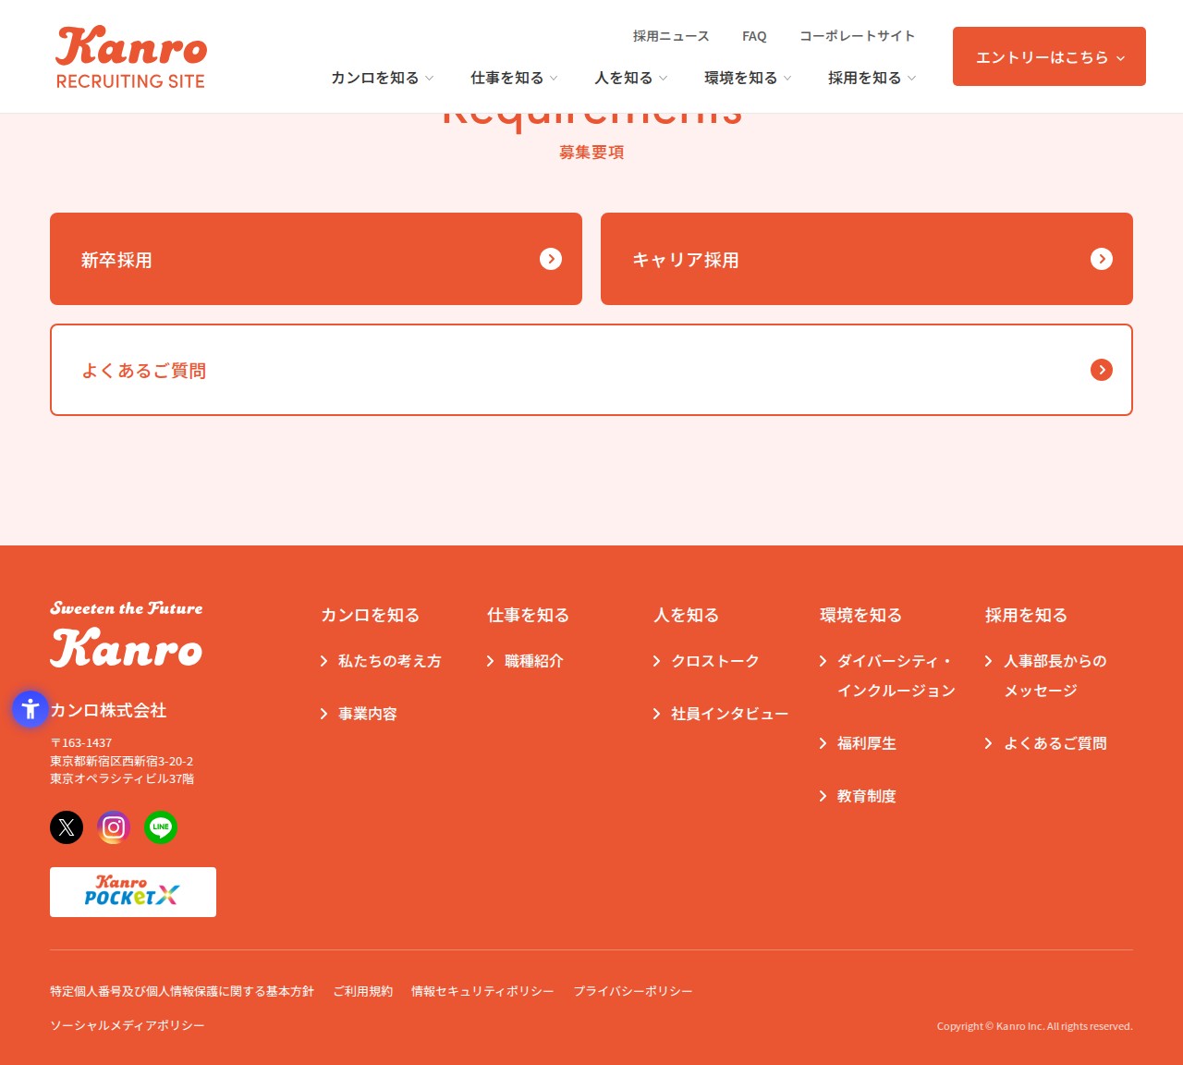Open footer link よくあるご質問
The width and height of the screenshot is (1183, 1065).
click(1045, 743)
